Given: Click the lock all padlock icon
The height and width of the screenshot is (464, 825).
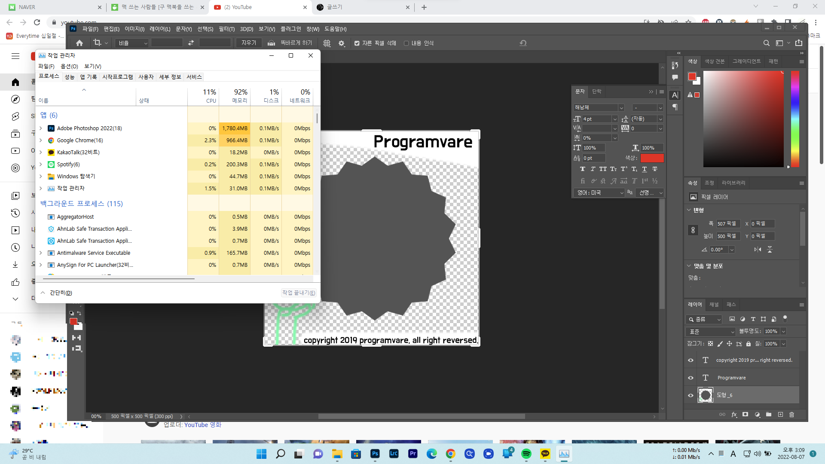Looking at the screenshot, I should (749, 344).
